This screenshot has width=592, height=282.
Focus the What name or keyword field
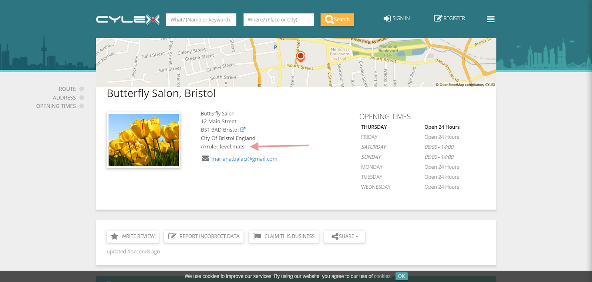201,20
